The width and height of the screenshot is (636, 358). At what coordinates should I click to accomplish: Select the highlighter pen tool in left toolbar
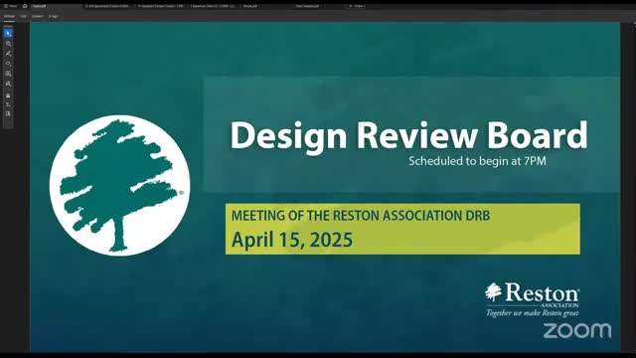point(8,53)
